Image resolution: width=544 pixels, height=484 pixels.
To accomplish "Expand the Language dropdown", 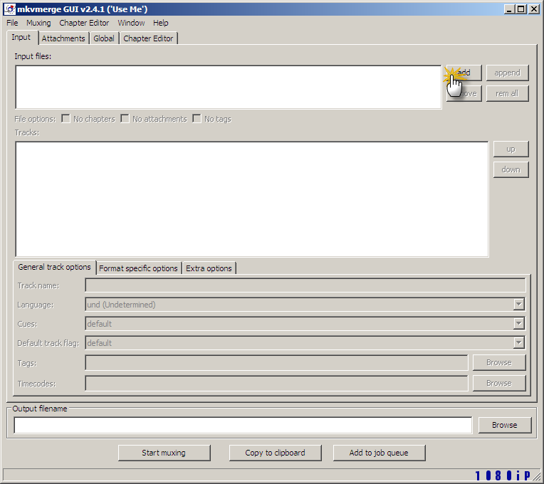I will pos(518,305).
